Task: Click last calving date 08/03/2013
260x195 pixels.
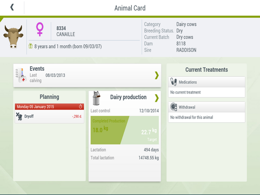Action: tap(55, 75)
